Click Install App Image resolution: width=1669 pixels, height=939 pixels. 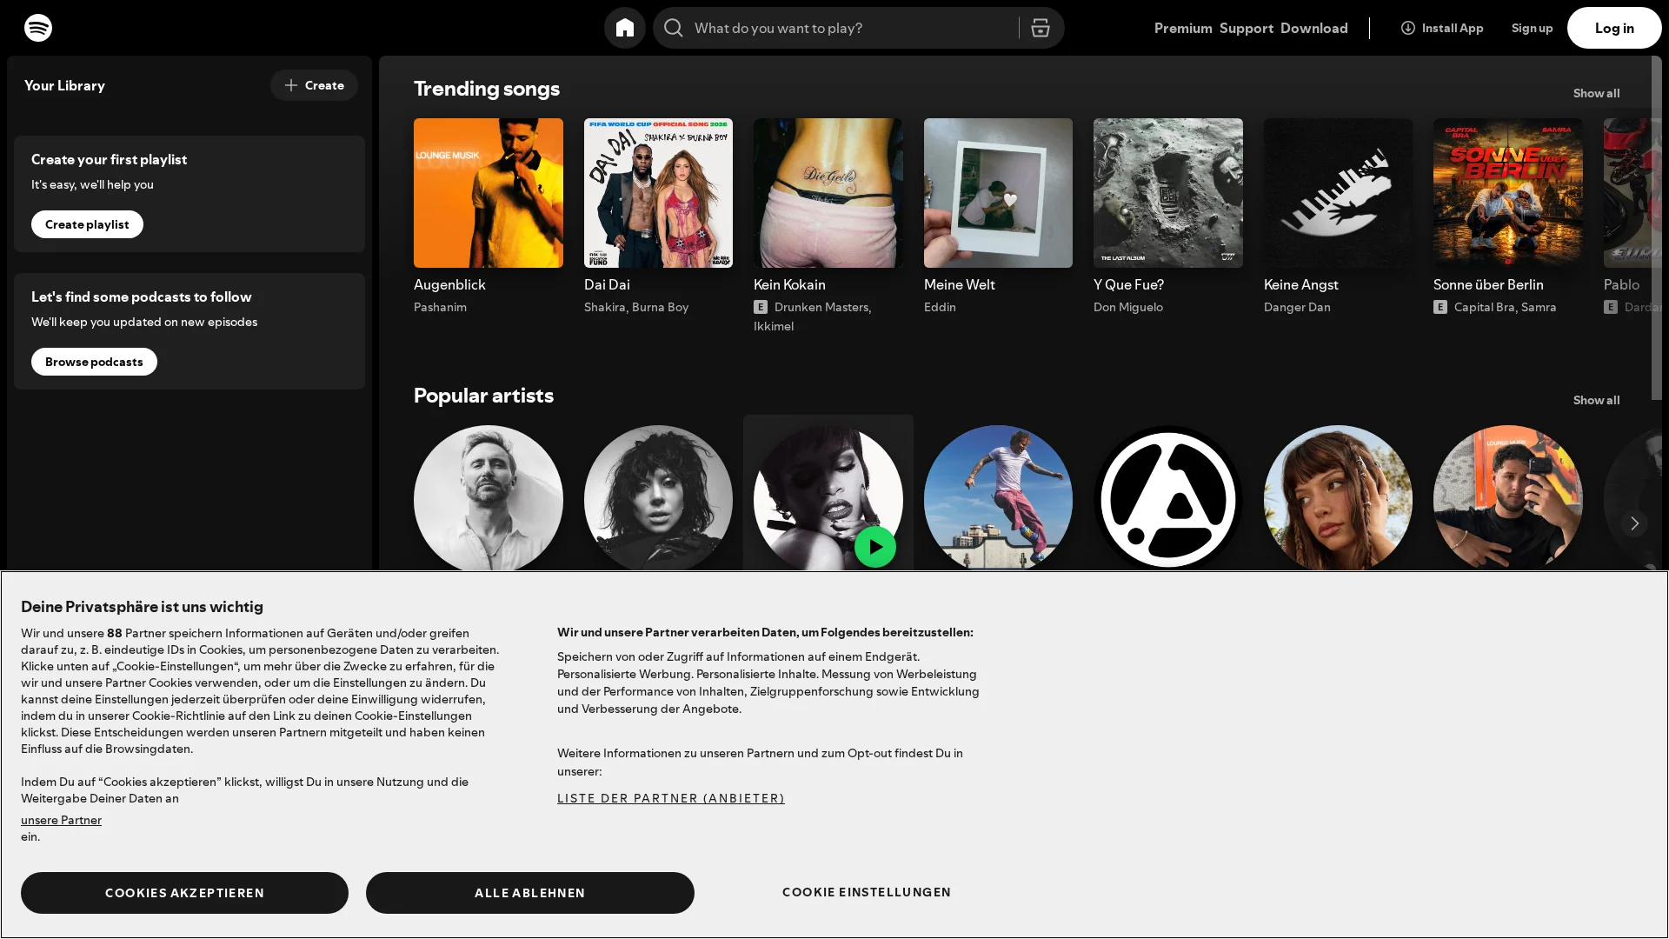1442,28
